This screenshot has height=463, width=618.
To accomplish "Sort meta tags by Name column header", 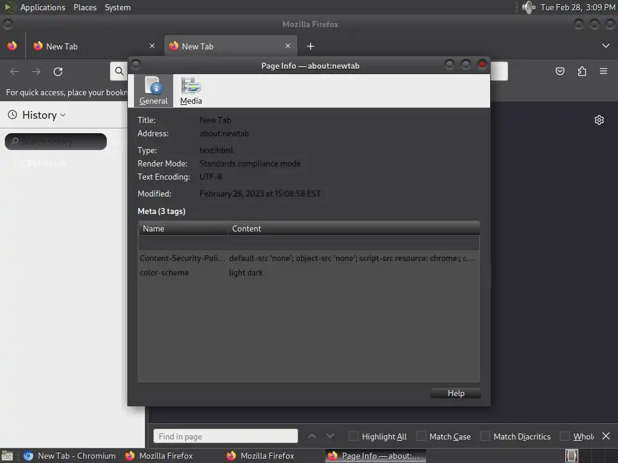I will 183,228.
